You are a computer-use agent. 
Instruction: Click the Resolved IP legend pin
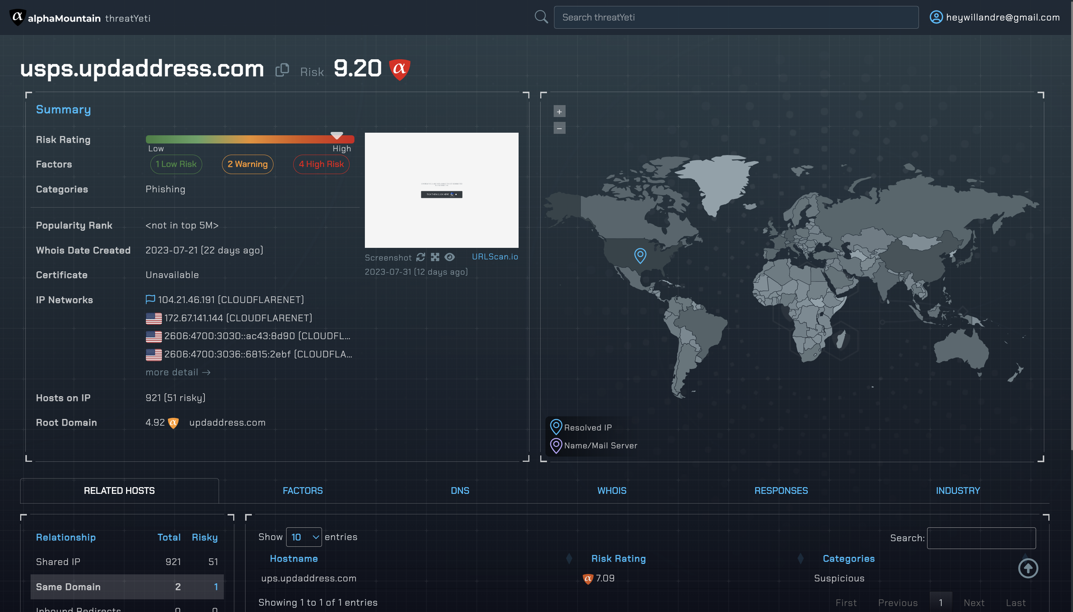[x=556, y=427]
